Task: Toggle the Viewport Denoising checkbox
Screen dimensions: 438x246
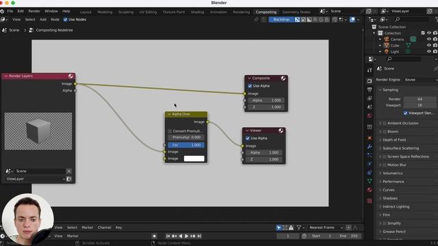Action: (x=406, y=113)
